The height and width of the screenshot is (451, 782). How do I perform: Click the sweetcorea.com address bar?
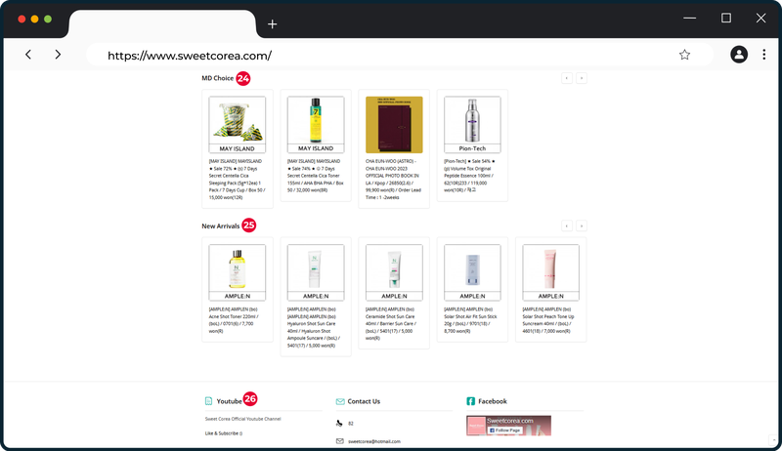(399, 55)
